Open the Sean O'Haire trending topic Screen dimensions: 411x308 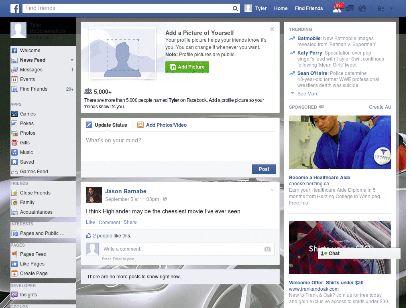(x=312, y=73)
